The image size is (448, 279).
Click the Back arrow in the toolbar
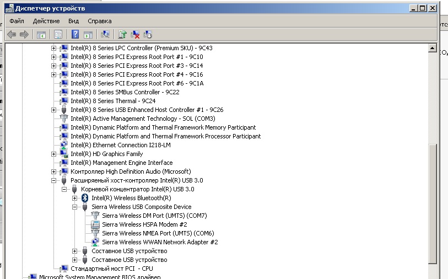click(x=12, y=35)
